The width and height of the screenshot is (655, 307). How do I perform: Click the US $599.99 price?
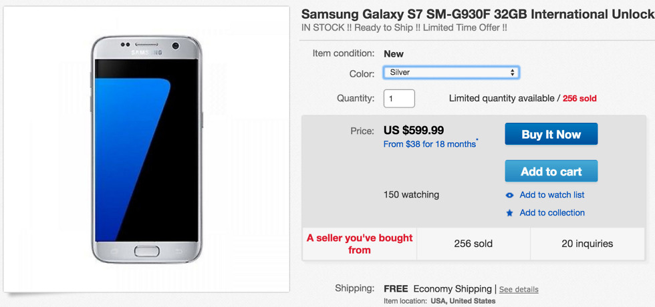pyautogui.click(x=414, y=130)
